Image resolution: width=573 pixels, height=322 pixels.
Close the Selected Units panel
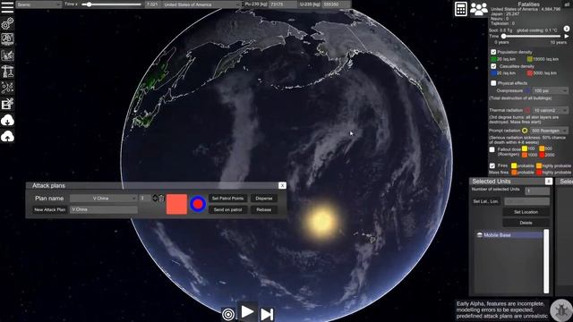(549, 181)
